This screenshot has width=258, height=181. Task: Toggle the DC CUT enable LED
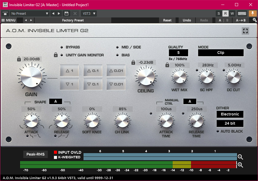pos(224,70)
